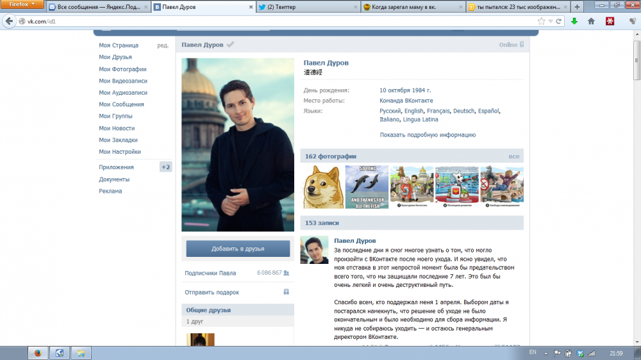Bookmark page with star icon in URL bar
Viewport: 641px width, 360px height.
(542, 21)
